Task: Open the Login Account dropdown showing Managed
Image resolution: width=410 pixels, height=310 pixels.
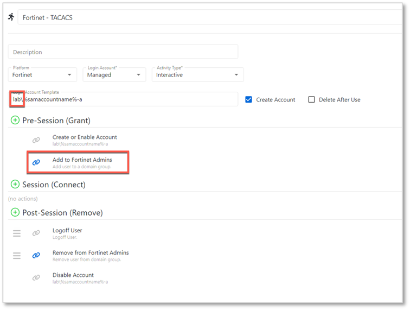Action: [114, 75]
